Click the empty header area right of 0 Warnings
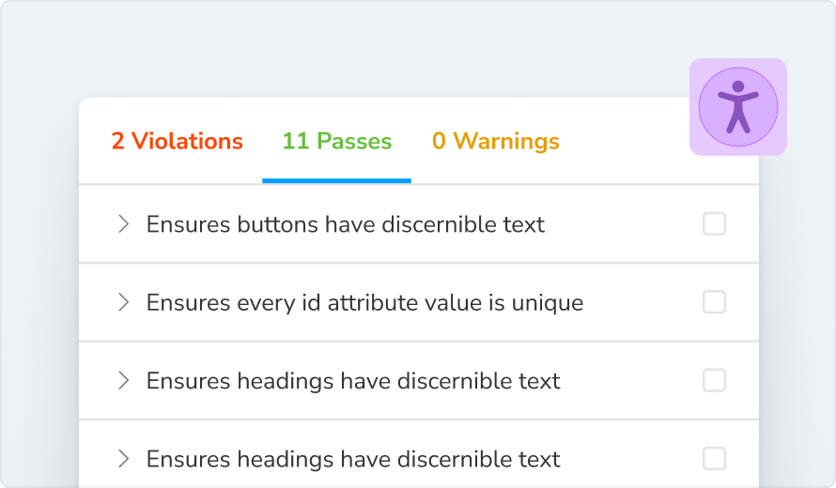The height and width of the screenshot is (488, 836). 625,142
